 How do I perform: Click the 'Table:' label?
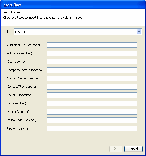pos(8,32)
